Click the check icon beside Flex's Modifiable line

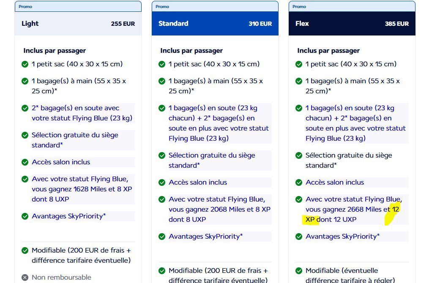(x=299, y=271)
